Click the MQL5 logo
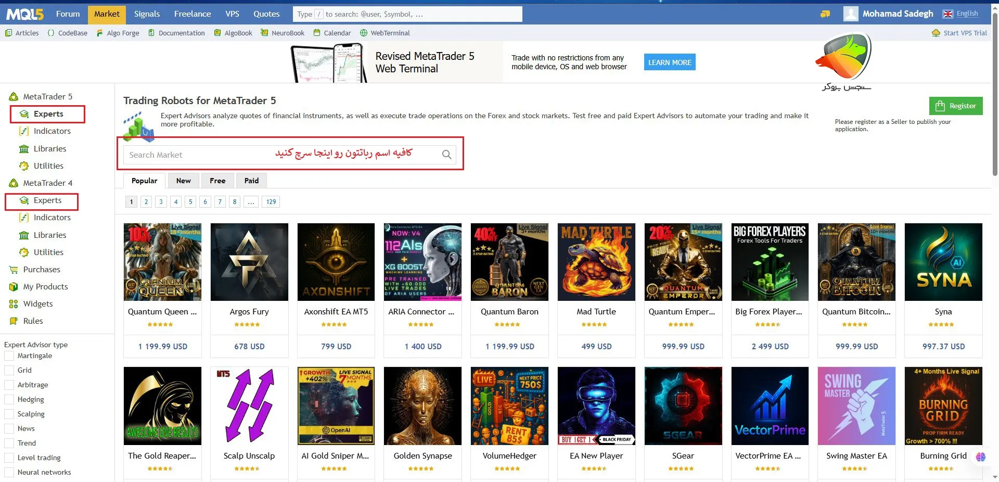 click(x=24, y=14)
